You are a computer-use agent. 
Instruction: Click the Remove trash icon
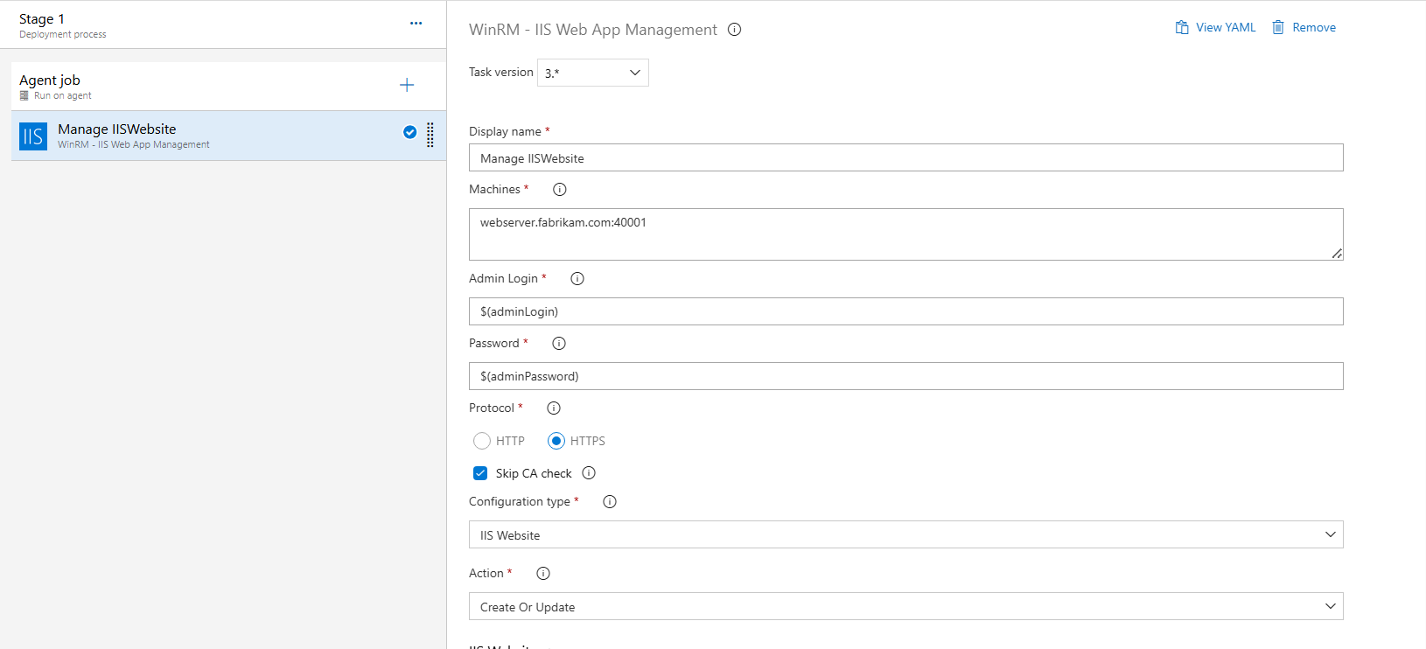point(1278,27)
